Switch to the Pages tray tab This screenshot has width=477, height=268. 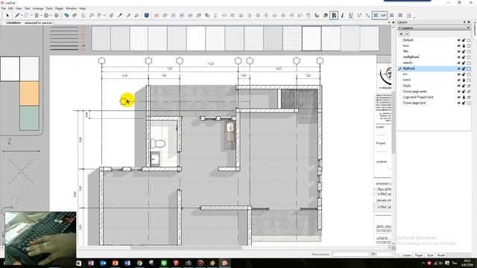coord(419,255)
